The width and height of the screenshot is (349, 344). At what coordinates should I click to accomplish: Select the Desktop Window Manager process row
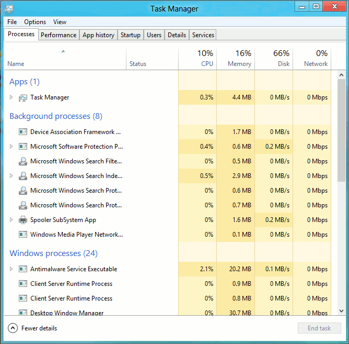coord(167,312)
